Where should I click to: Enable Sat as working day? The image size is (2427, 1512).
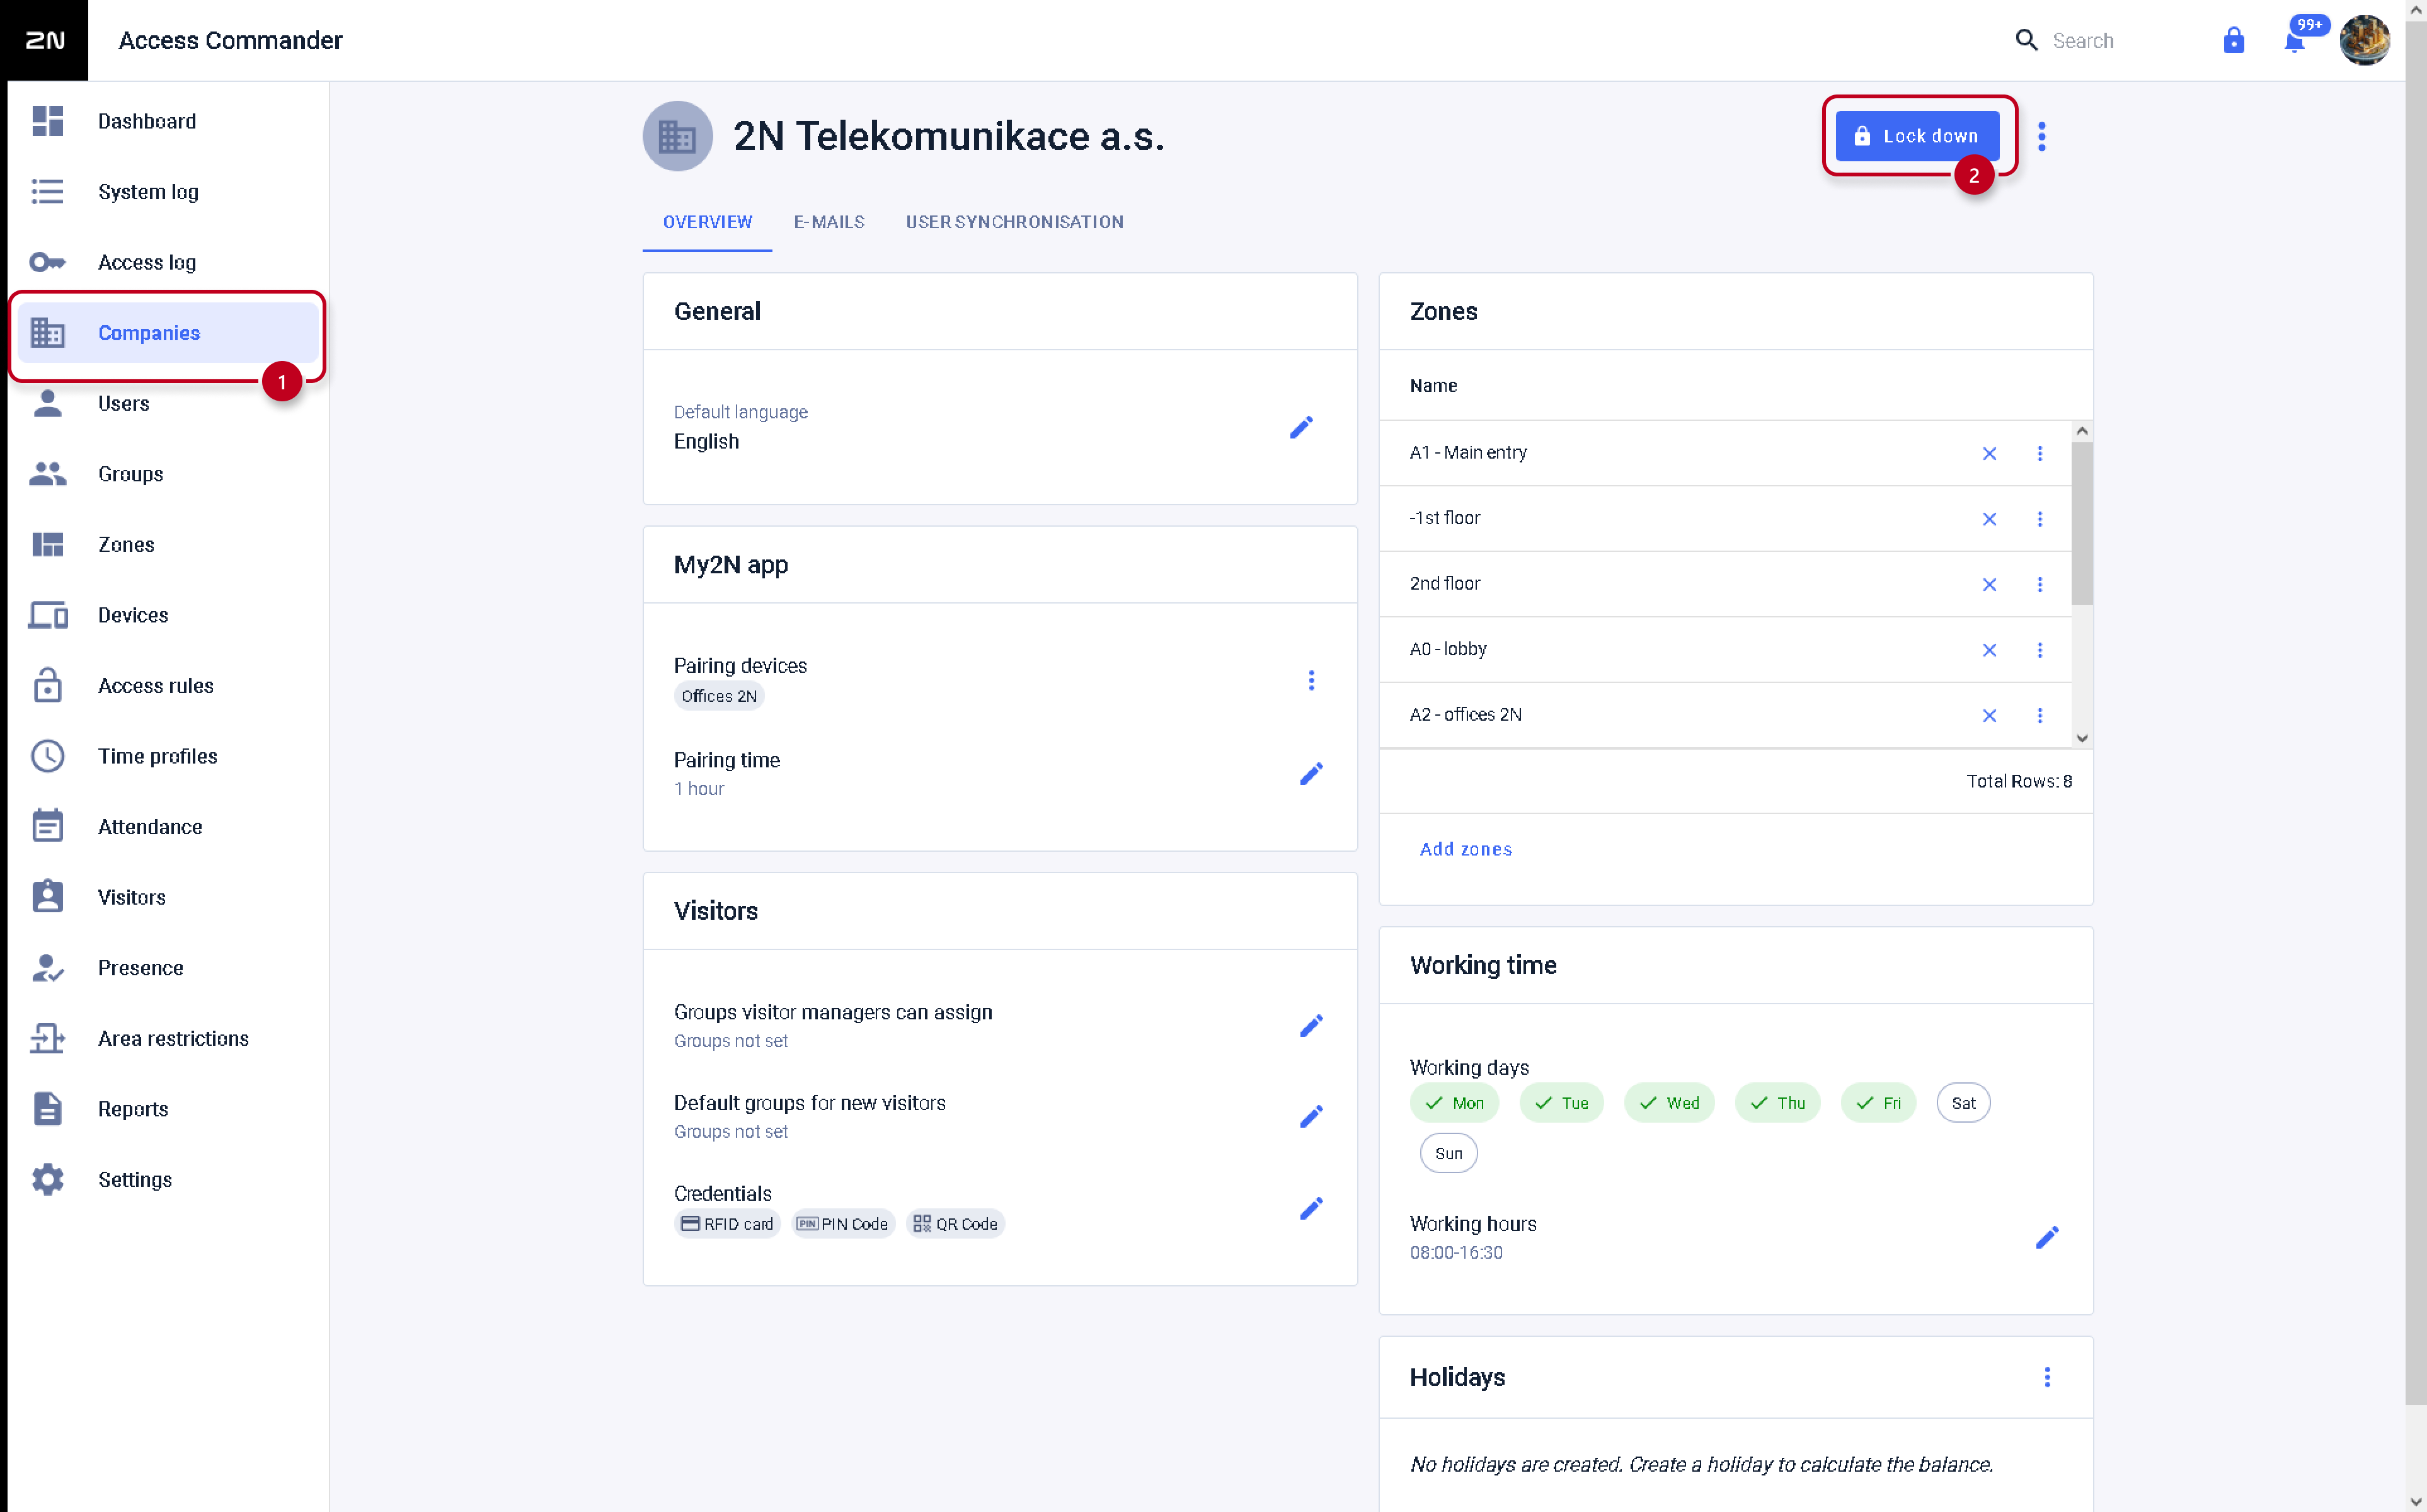[x=1963, y=1103]
